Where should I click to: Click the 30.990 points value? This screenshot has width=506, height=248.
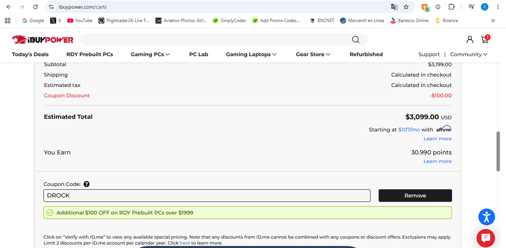tap(431, 153)
